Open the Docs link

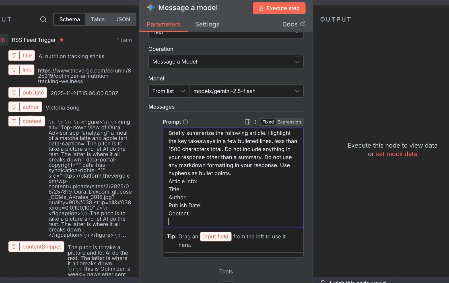(294, 24)
